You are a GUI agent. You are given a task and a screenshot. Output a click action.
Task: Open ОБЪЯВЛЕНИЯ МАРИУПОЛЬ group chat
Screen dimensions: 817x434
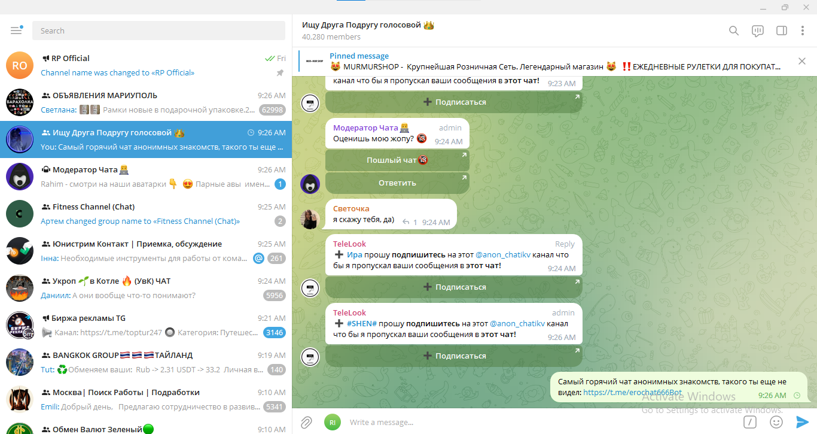(146, 102)
